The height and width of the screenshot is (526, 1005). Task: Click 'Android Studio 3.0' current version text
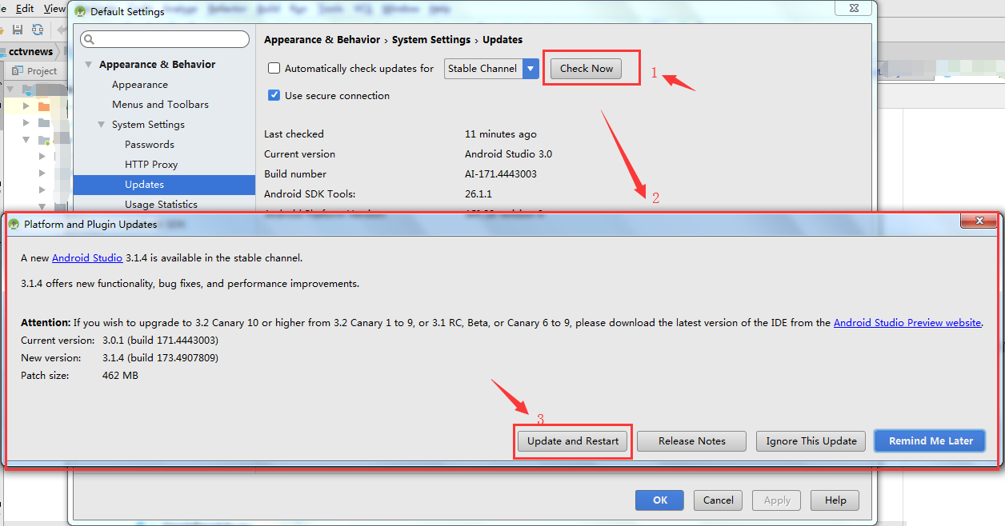coord(508,154)
